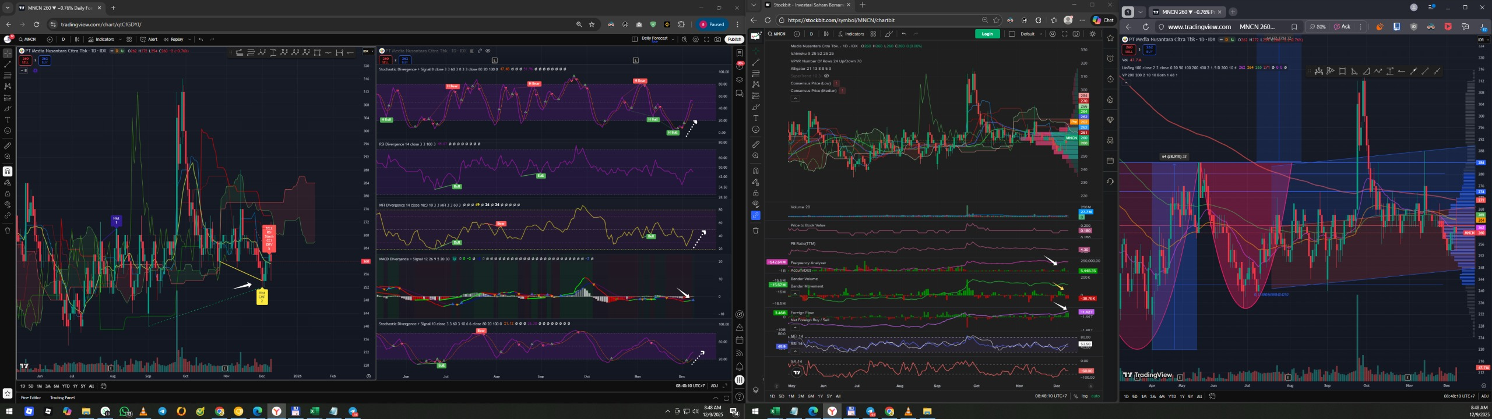Viewport: 1492px width, 419px height.
Task: Toggle percent scale in Stockbit bottom bar
Action: pyautogui.click(x=1075, y=396)
